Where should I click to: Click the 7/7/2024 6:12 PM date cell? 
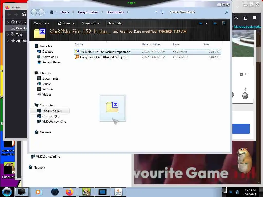click(x=153, y=57)
